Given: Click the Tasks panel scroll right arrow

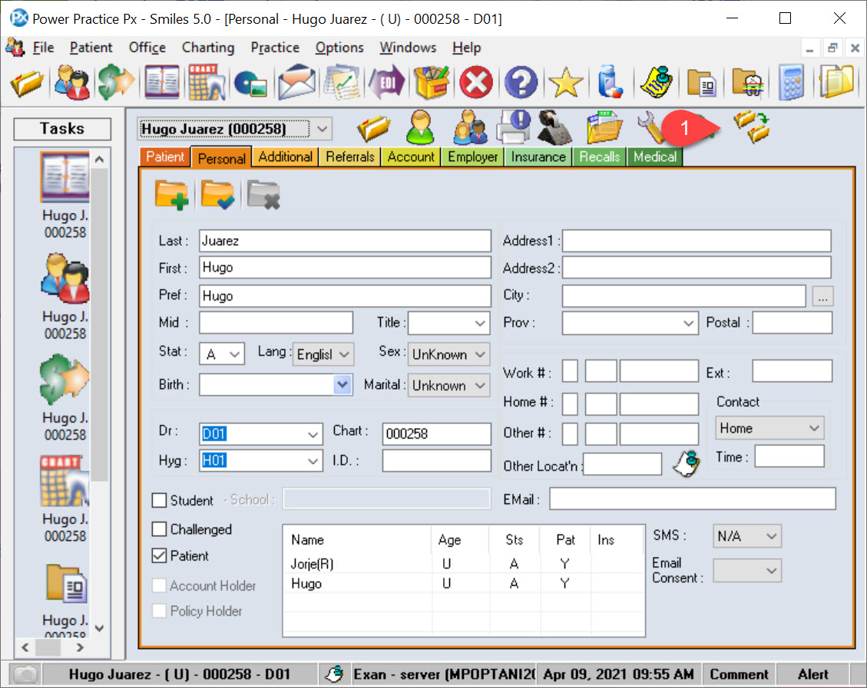Looking at the screenshot, I should click(80, 647).
